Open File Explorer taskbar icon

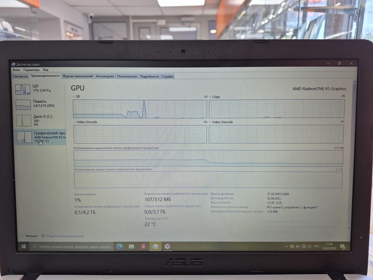[x=131, y=246]
